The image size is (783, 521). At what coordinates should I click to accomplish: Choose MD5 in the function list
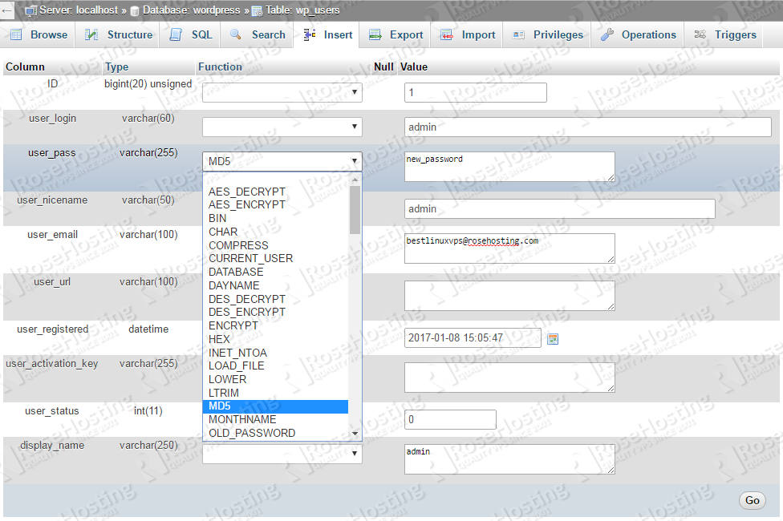tap(275, 406)
